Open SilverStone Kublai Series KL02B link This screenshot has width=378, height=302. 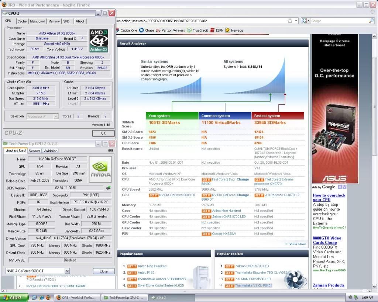161,286
